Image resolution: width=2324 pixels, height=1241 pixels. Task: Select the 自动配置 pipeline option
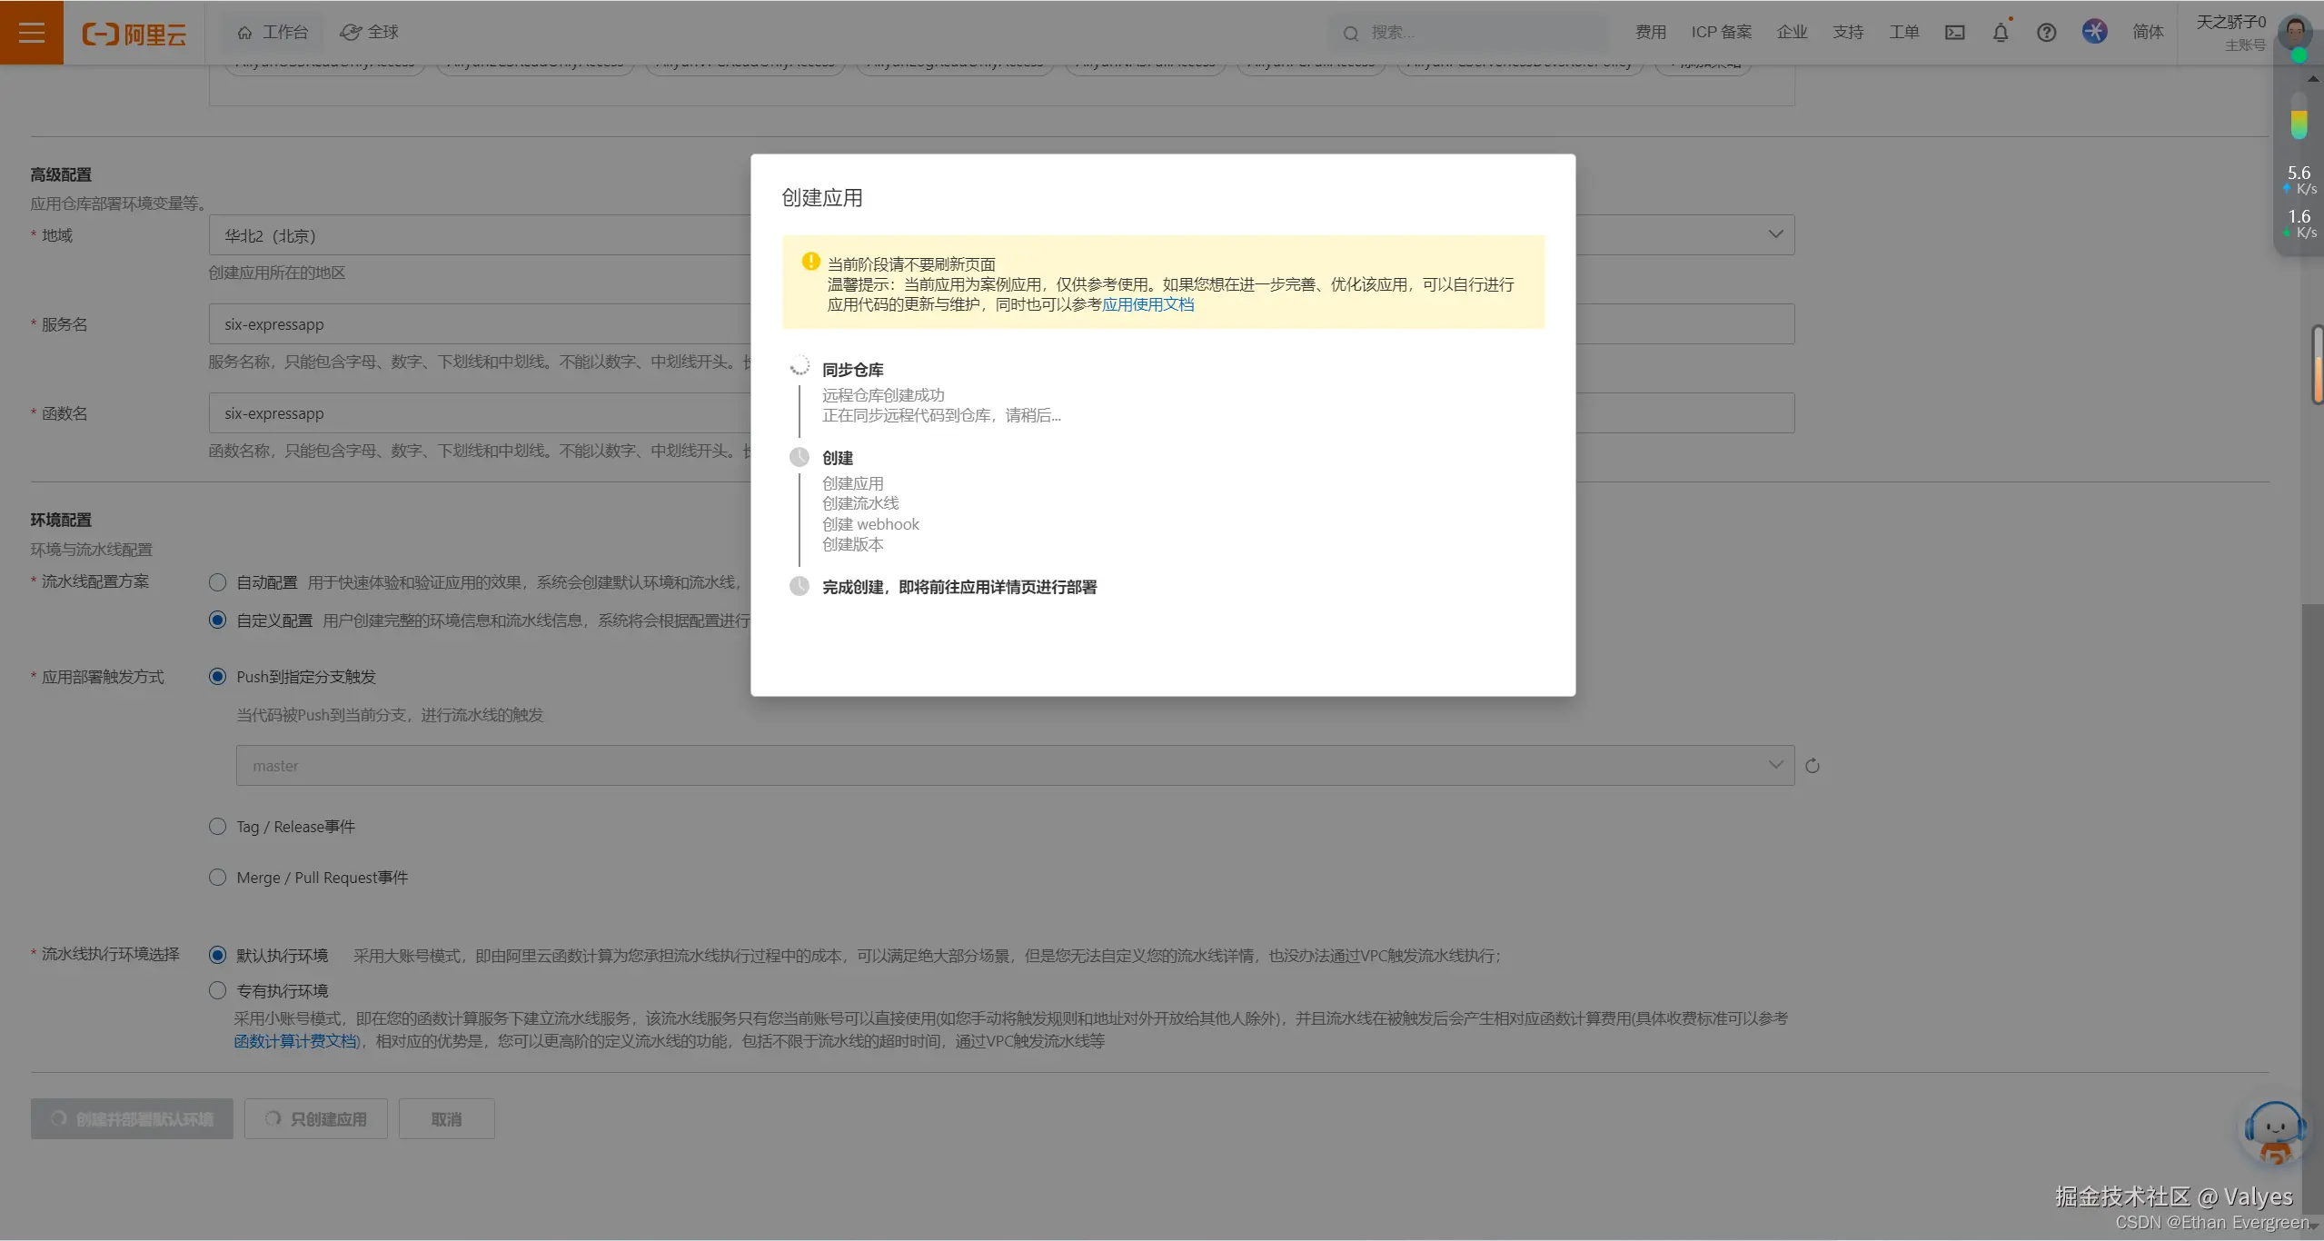click(217, 582)
